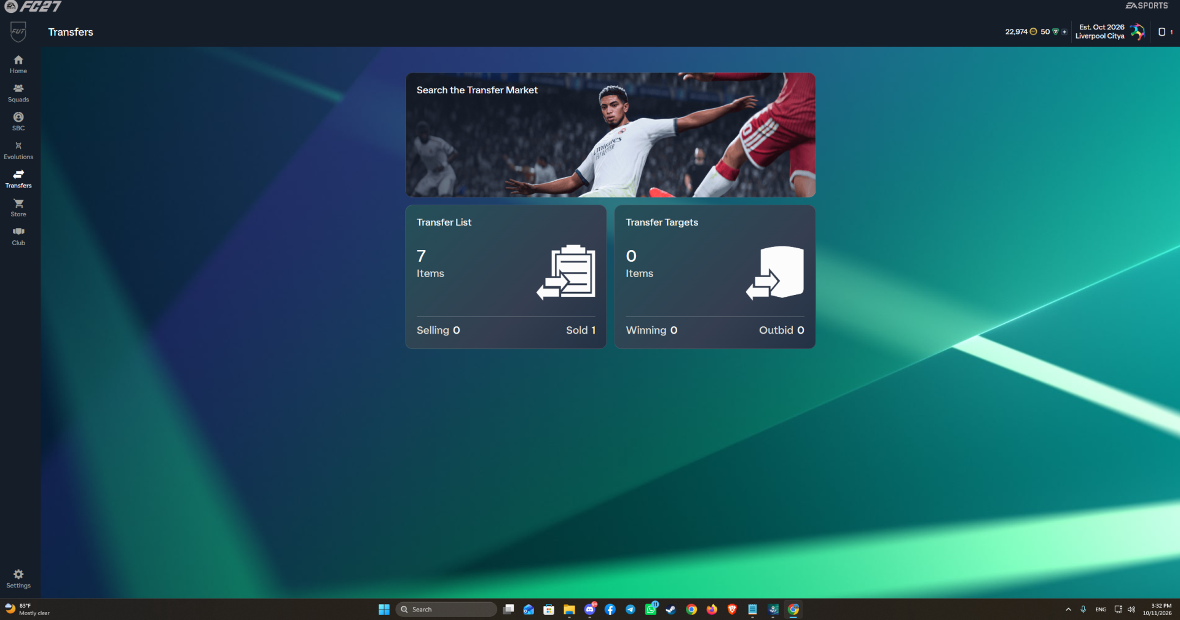
Task: Go to Home in sidebar
Action: pyautogui.click(x=18, y=64)
